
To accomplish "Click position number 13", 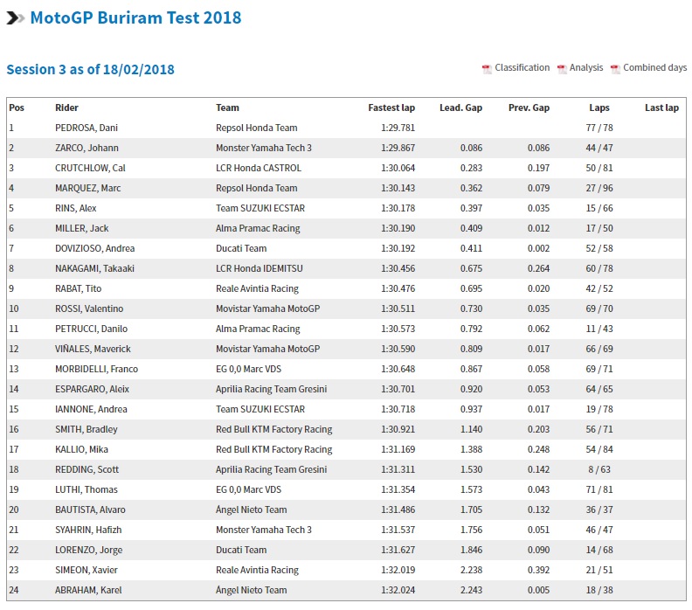I will coord(14,369).
